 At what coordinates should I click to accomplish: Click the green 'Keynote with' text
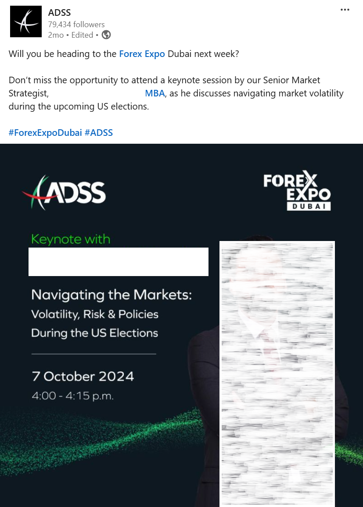pos(71,239)
